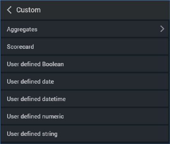Screen dimensions: 170x144
Task: Click the word string in list
Action: point(50,134)
